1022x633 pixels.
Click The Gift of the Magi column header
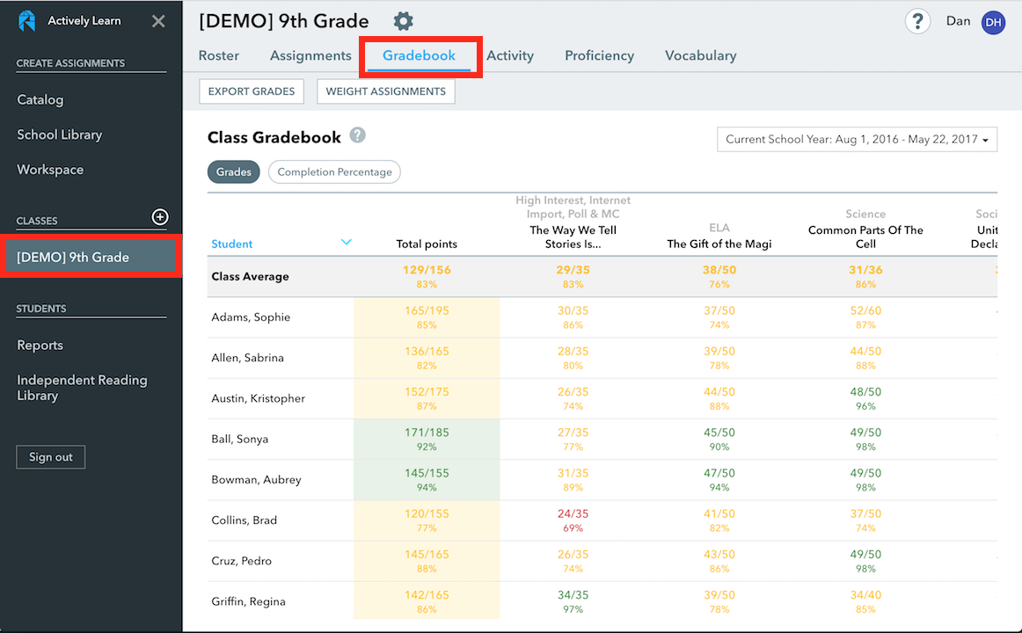[x=719, y=244]
